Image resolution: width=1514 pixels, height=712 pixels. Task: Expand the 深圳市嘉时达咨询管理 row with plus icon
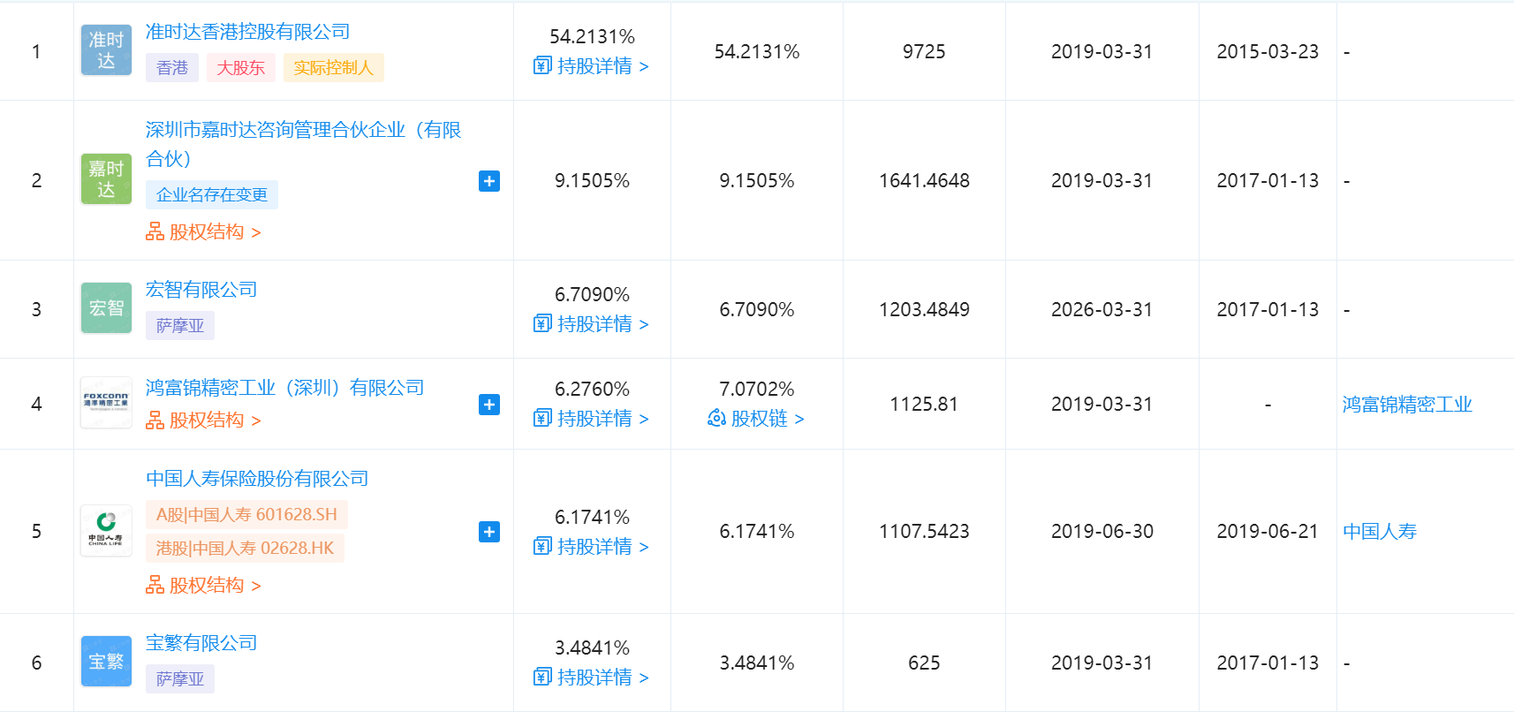[489, 181]
